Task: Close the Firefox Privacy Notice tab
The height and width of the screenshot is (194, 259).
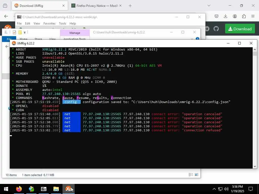Action: 120,6
